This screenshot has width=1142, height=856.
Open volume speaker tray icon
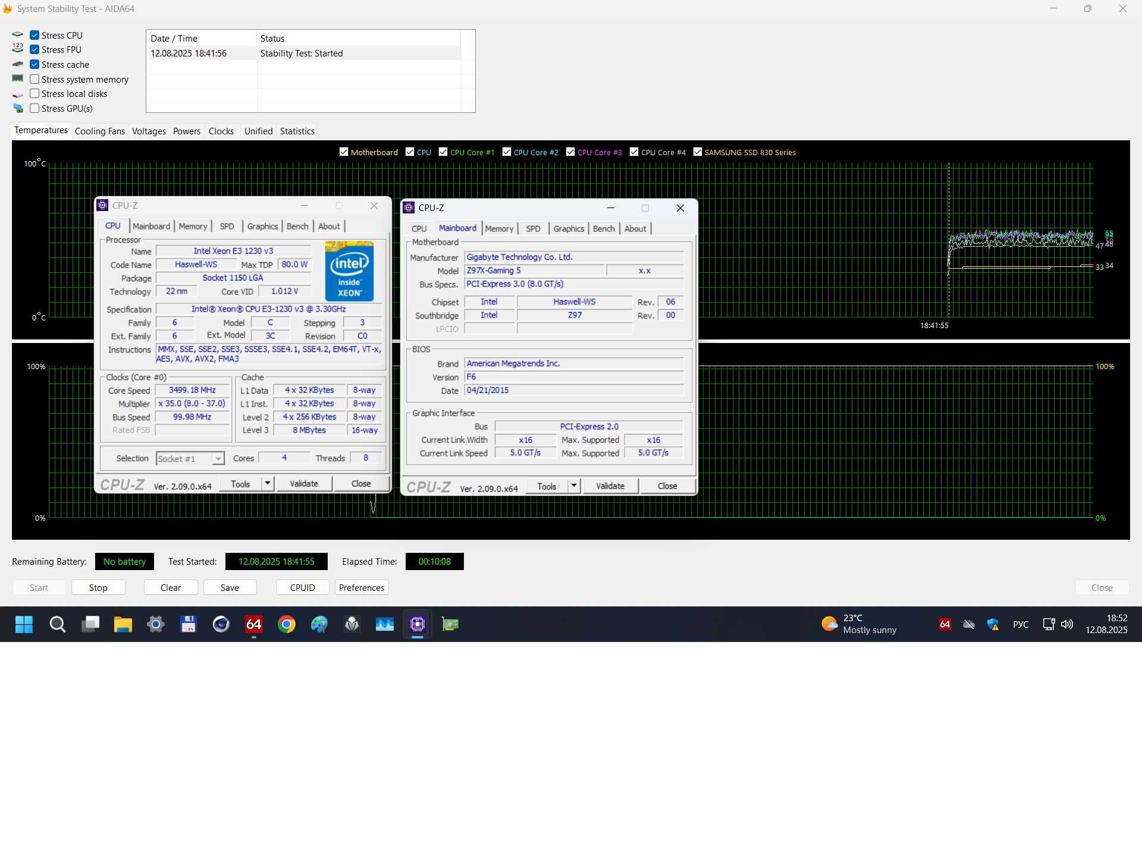pos(1067,624)
